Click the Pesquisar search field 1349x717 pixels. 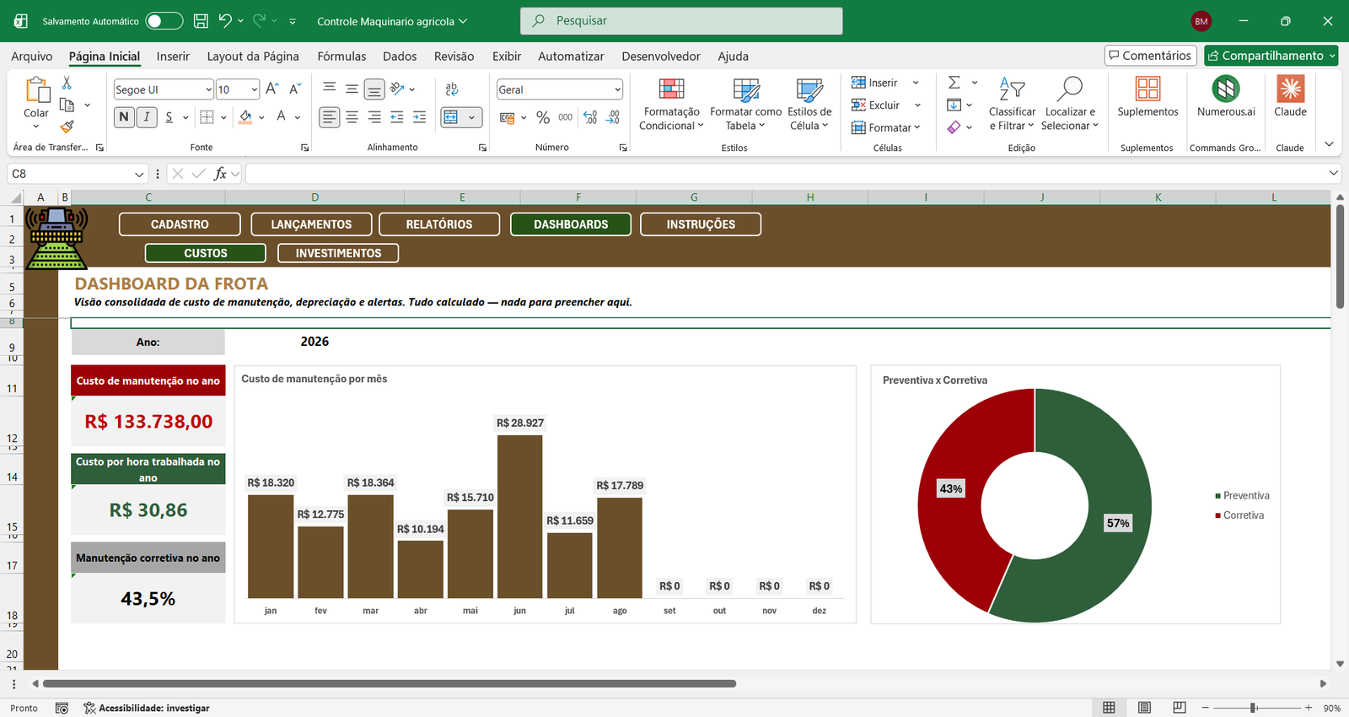tap(681, 21)
